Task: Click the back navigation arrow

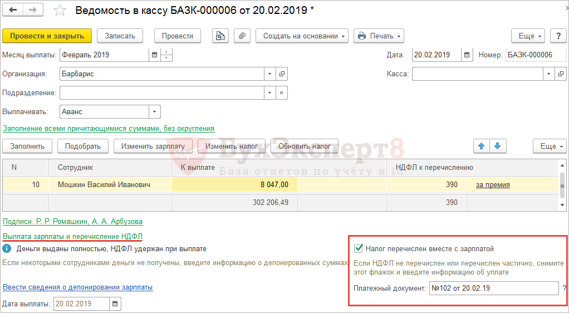Action: pyautogui.click(x=13, y=11)
